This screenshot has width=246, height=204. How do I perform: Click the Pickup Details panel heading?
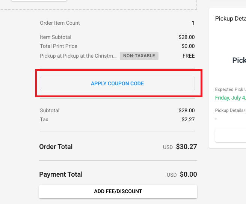click(x=230, y=19)
